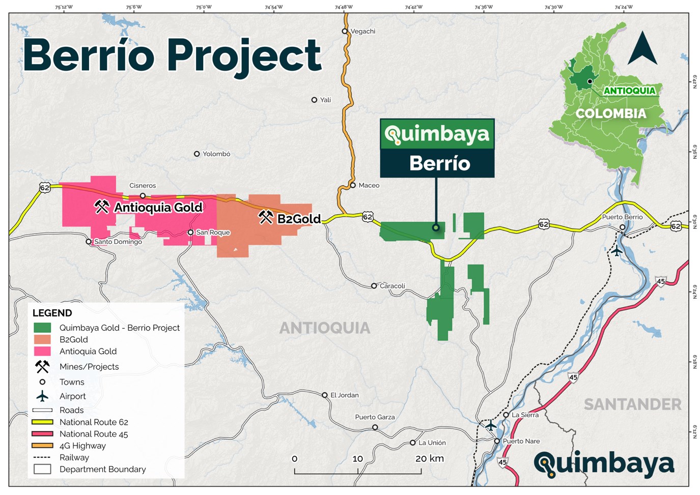
Task: Click the "6°12'N" latitude label
Action: pos(694,431)
